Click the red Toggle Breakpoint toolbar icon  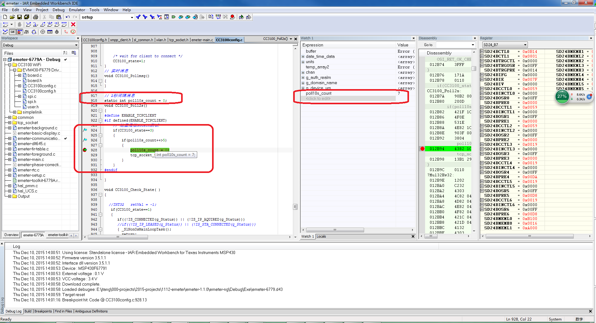pyautogui.click(x=232, y=17)
